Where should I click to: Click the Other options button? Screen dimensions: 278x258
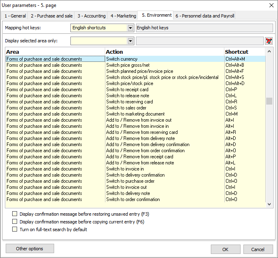point(30,249)
